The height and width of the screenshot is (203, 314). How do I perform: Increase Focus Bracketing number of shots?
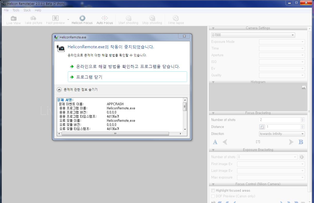click(303, 119)
